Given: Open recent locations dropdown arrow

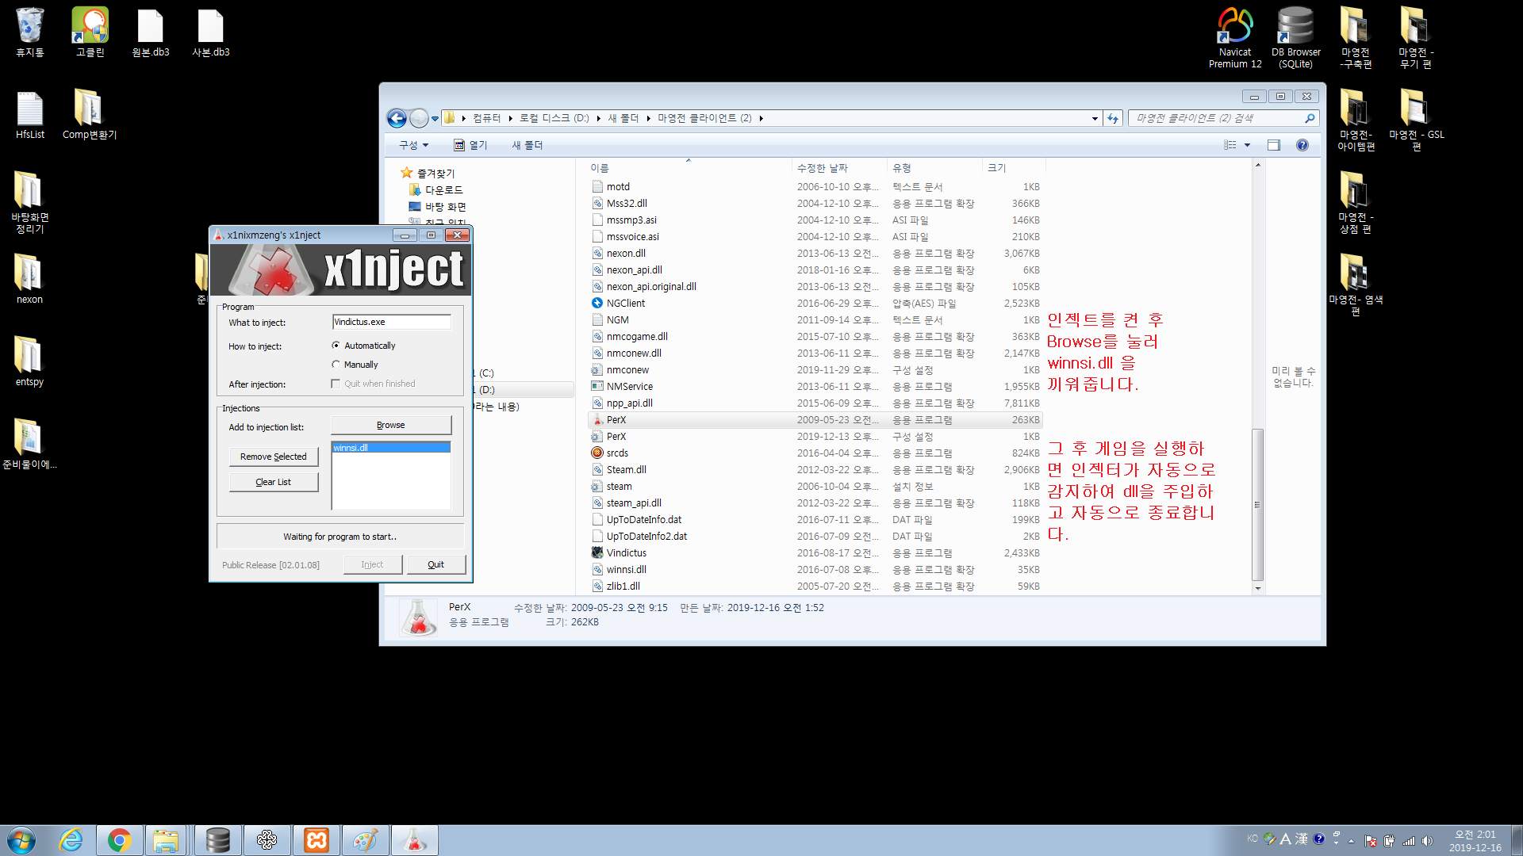Looking at the screenshot, I should pos(435,118).
